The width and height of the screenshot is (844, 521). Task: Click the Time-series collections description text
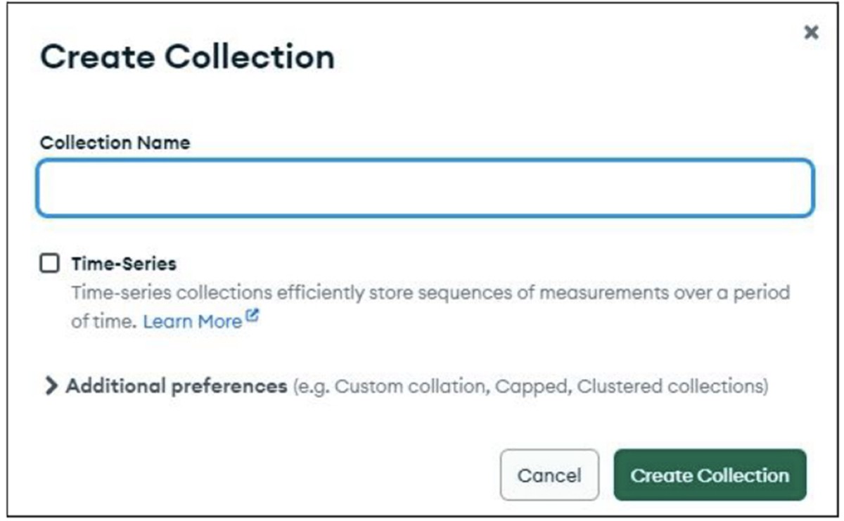pos(430,306)
